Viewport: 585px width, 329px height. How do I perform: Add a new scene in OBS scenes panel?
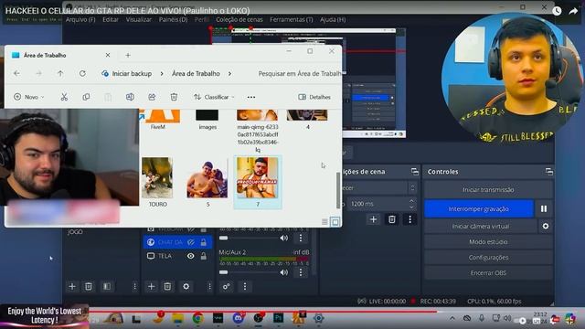pos(72,286)
